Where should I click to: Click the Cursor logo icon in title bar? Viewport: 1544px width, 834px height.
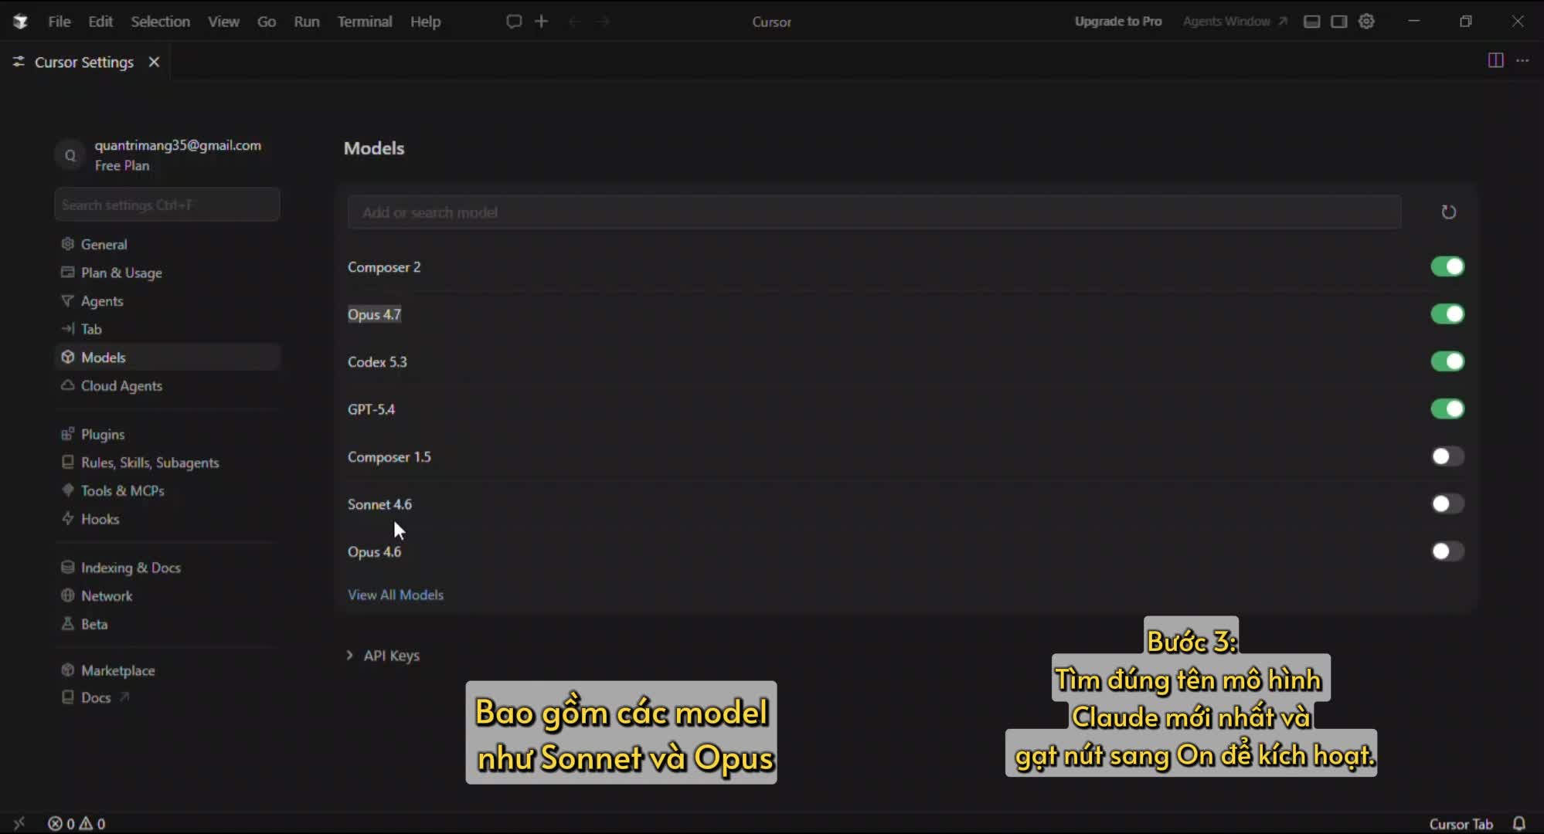(21, 22)
